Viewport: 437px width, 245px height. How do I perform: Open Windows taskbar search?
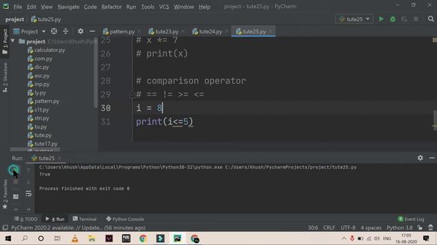tap(25, 238)
